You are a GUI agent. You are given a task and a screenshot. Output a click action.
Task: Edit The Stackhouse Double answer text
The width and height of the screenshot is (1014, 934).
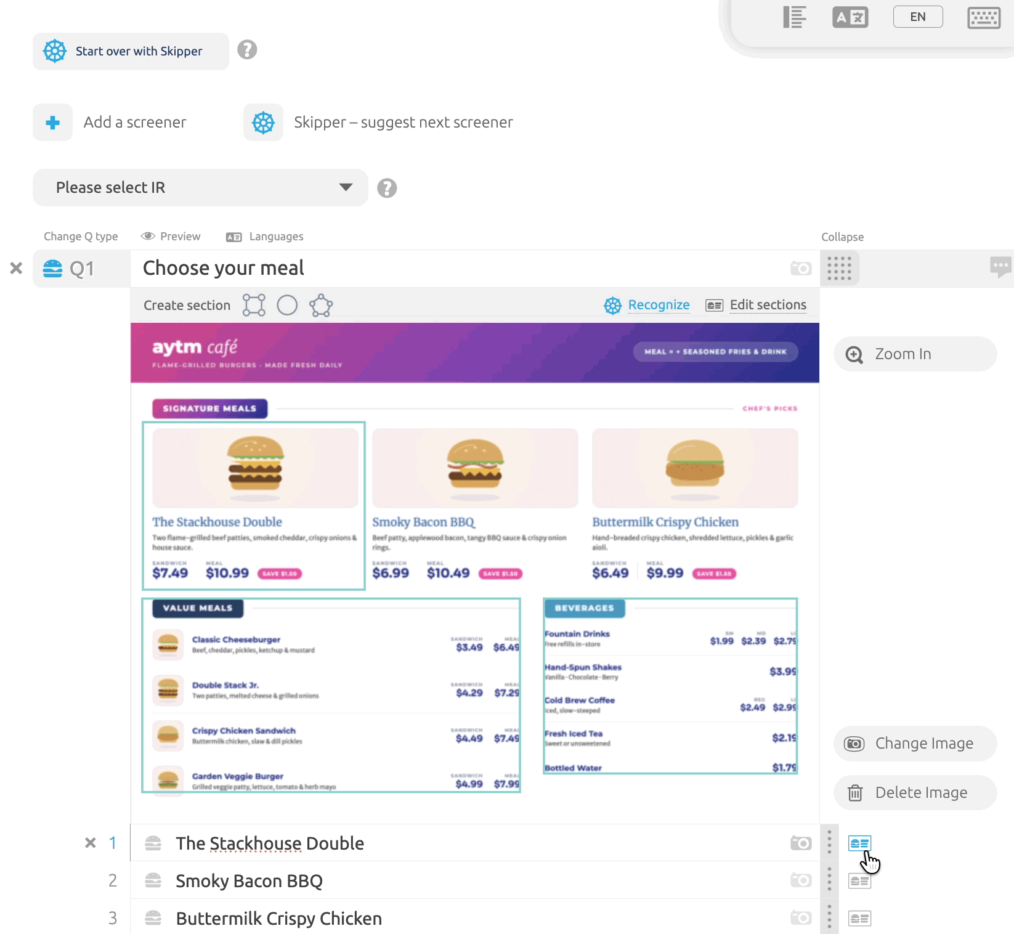point(270,843)
